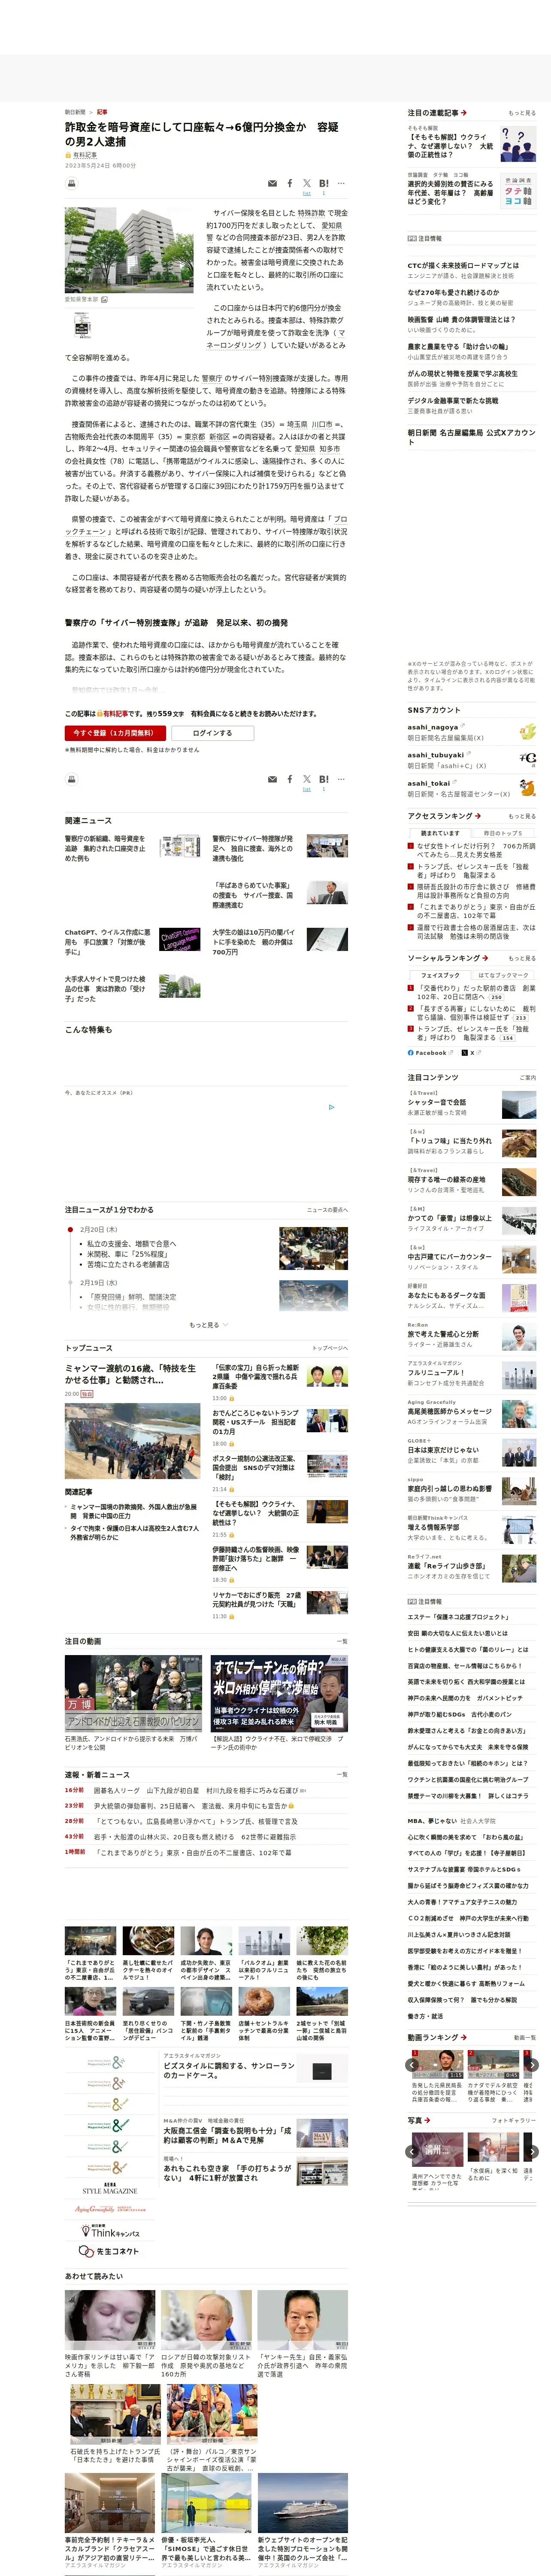The height and width of the screenshot is (2576, 551).
Task: Share on Facebook icon under headline
Action: click(x=290, y=184)
